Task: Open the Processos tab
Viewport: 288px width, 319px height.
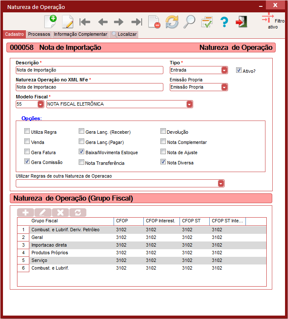Action: (39, 34)
